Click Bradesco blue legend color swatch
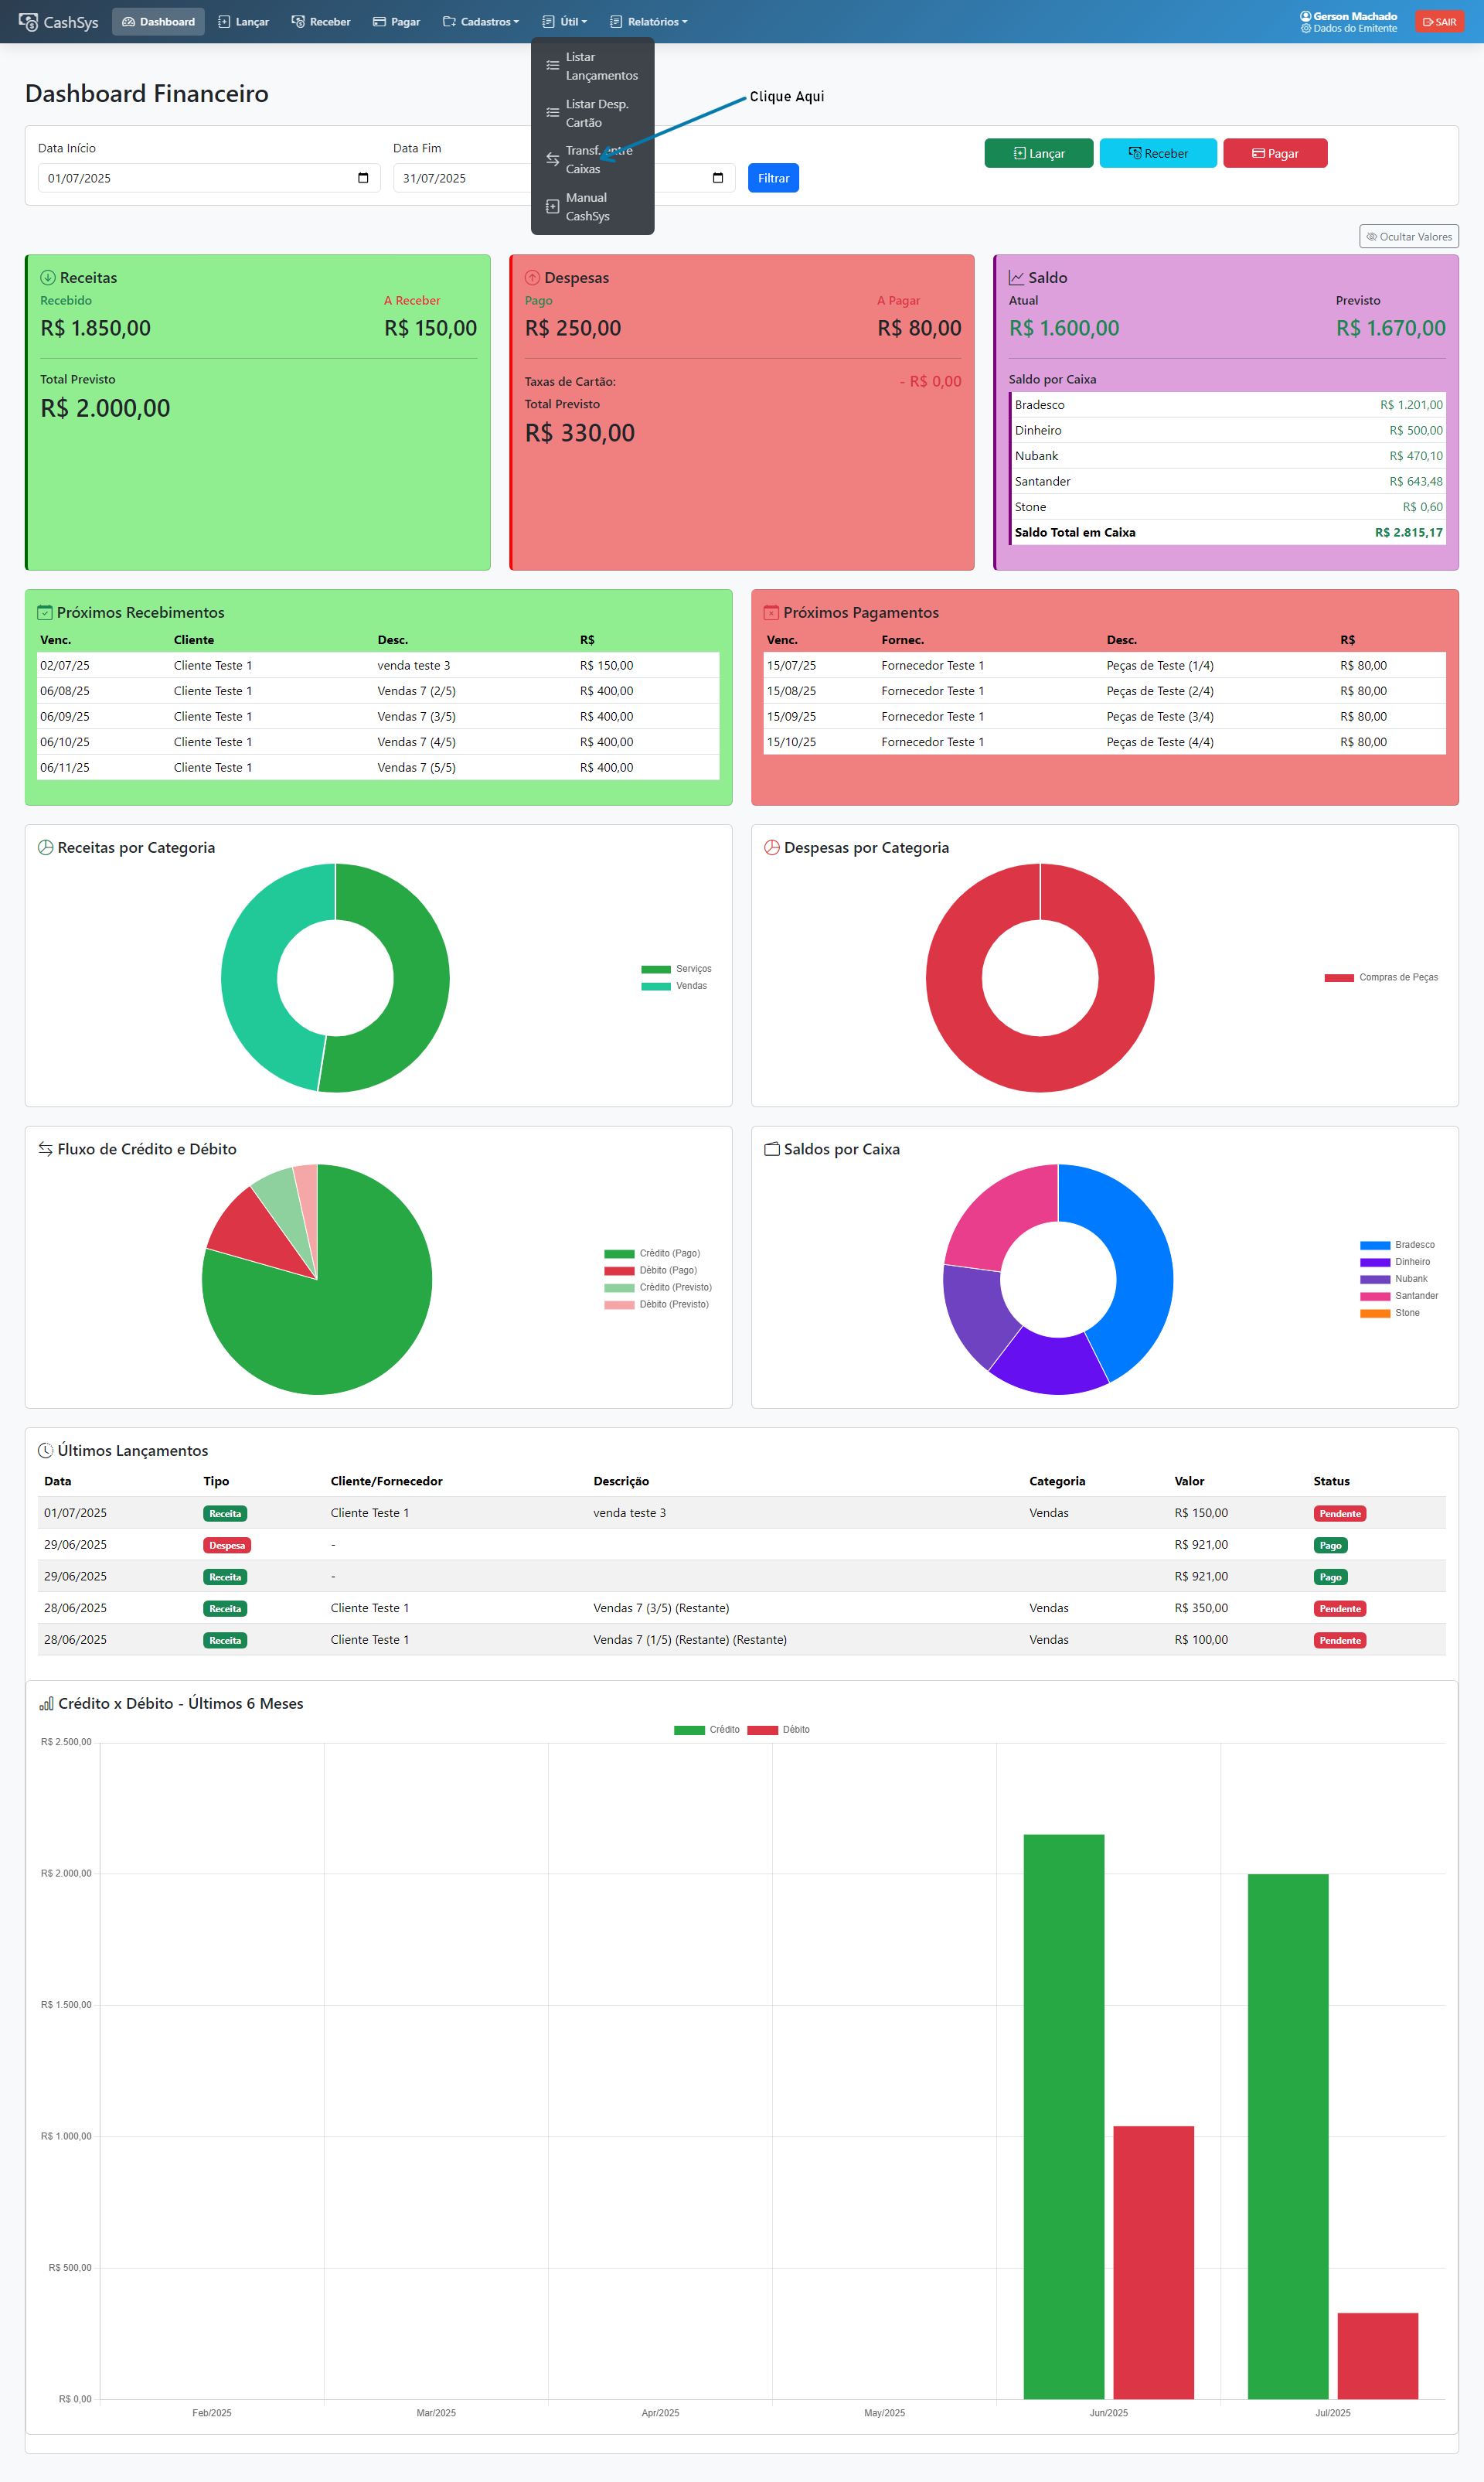The image size is (1484, 2482). (x=1374, y=1246)
